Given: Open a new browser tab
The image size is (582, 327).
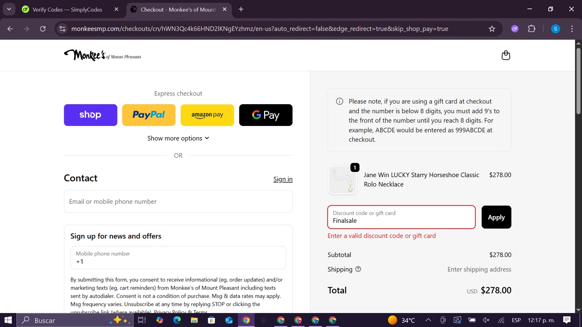Looking at the screenshot, I should [x=241, y=9].
